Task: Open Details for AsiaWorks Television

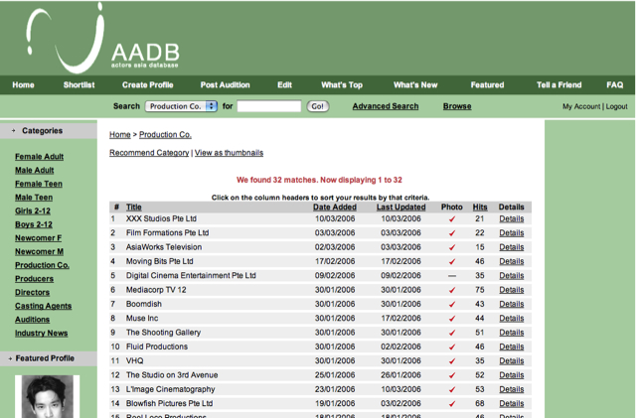Action: click(512, 247)
